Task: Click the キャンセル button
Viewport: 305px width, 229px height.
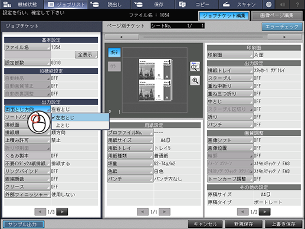Action: click(x=205, y=224)
